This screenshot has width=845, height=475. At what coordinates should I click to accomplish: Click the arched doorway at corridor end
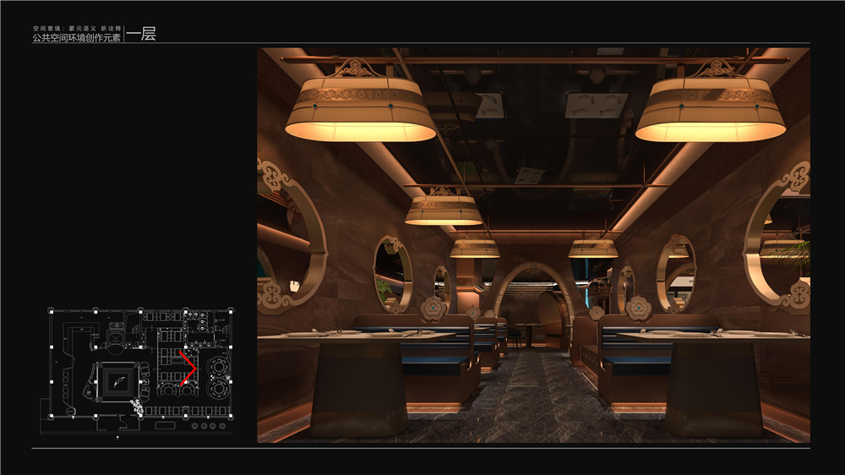tap(532, 304)
